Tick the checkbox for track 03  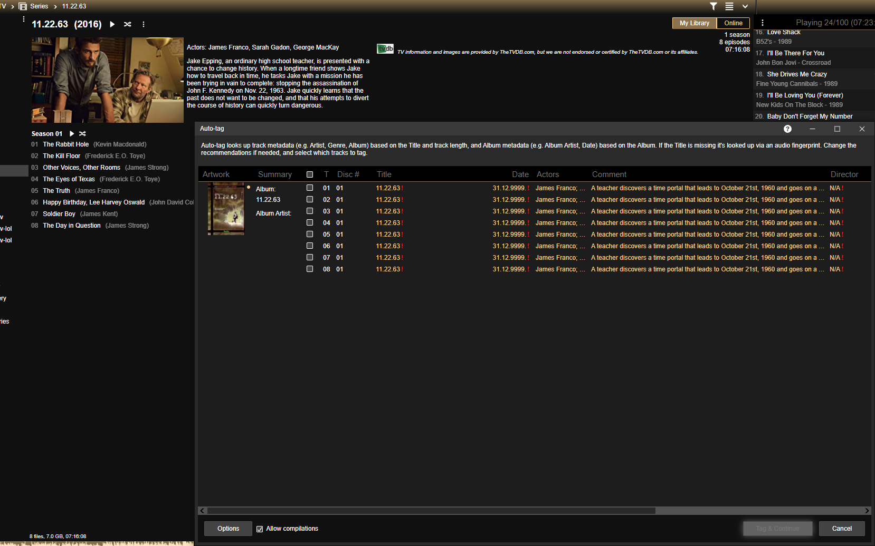[x=310, y=211]
